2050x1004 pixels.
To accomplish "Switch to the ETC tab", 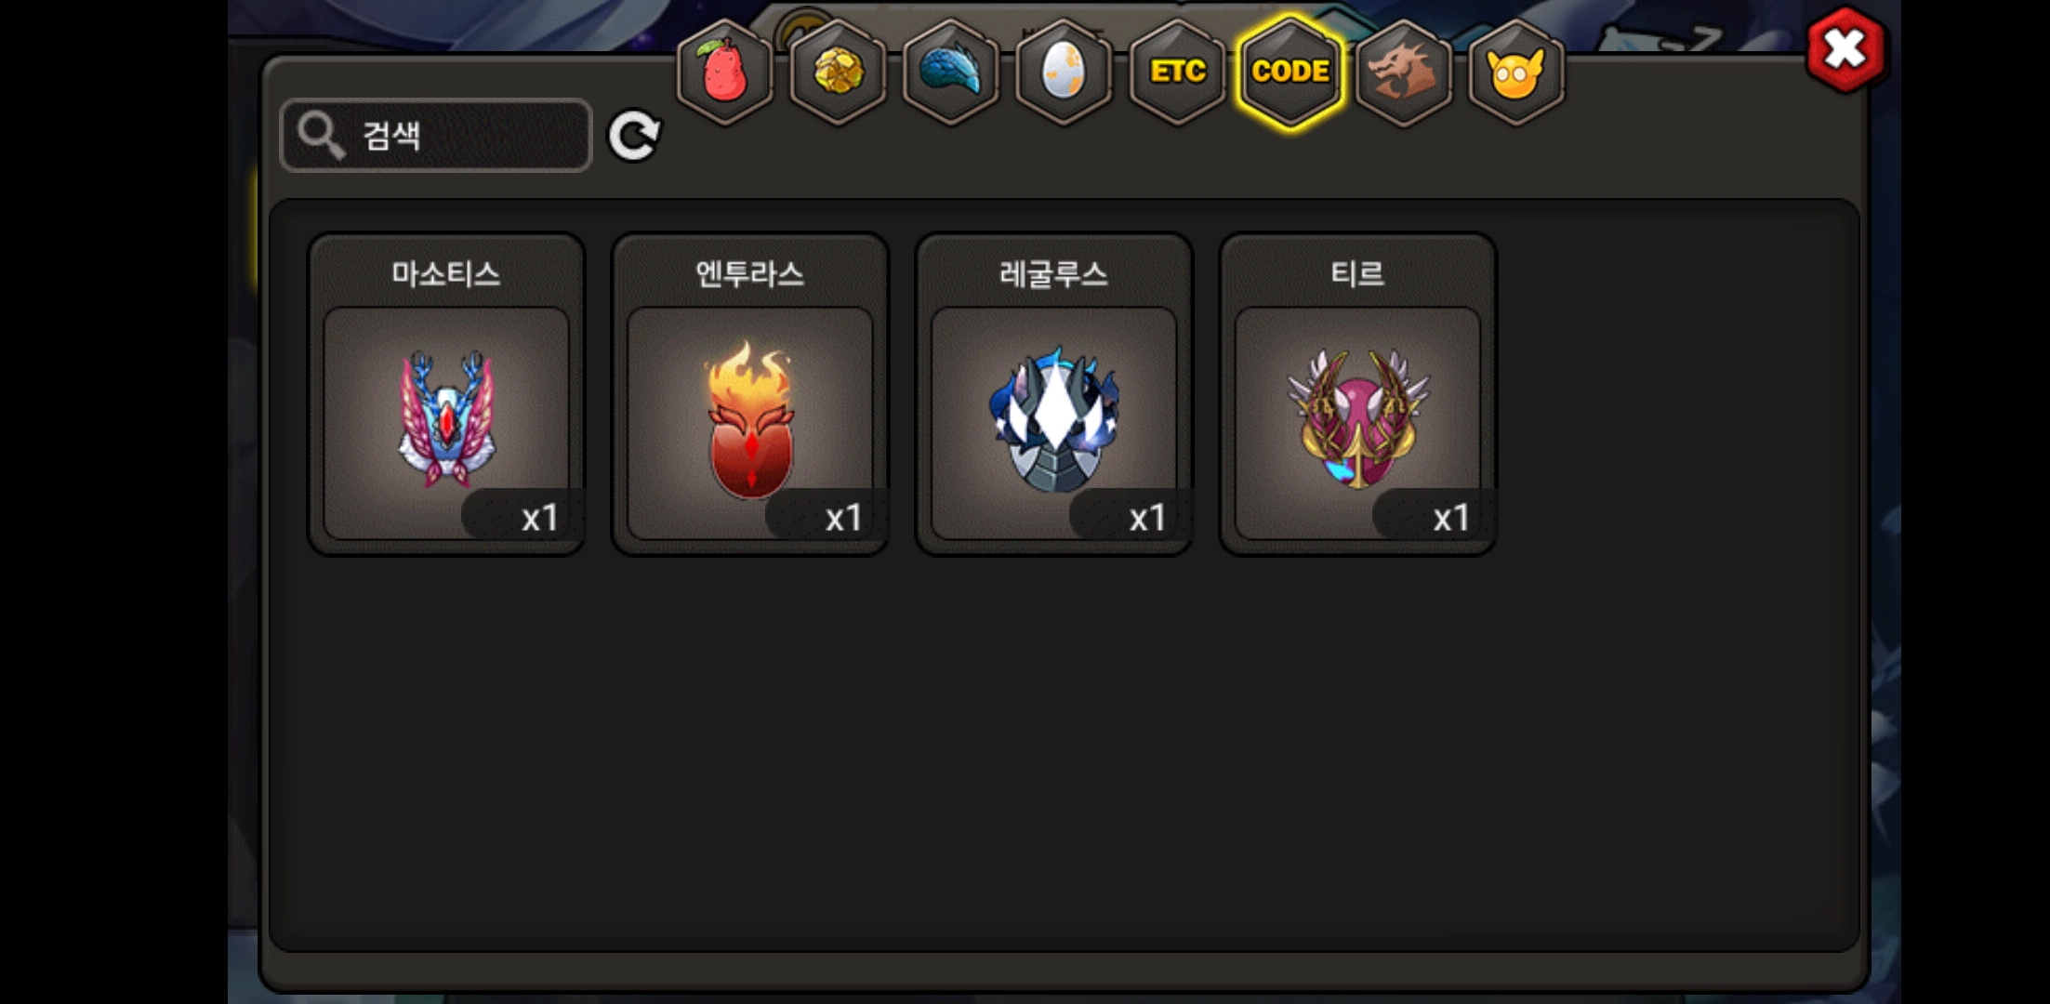I will [1178, 72].
